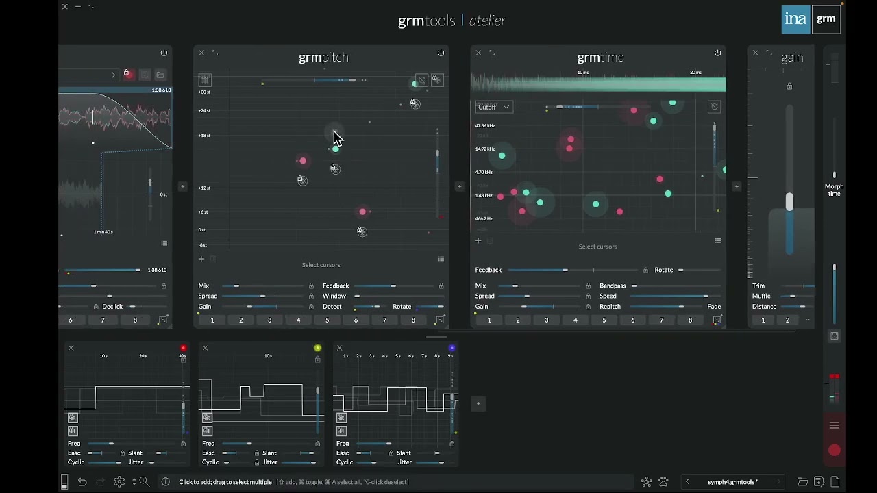Screen dimensions: 877x493
Task: Add a cursor with grmtime plus icon
Action: (x=478, y=240)
